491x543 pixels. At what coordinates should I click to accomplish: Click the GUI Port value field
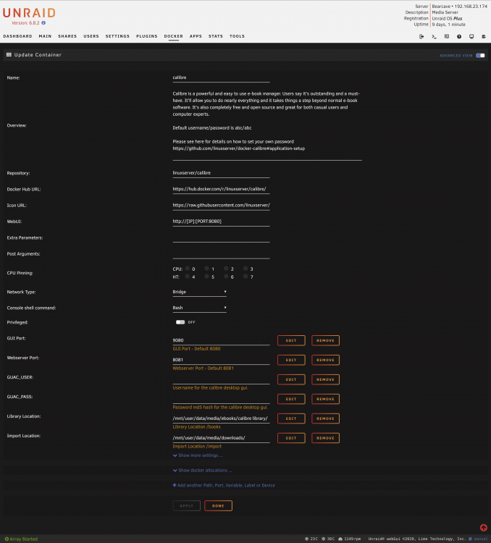tap(221, 340)
